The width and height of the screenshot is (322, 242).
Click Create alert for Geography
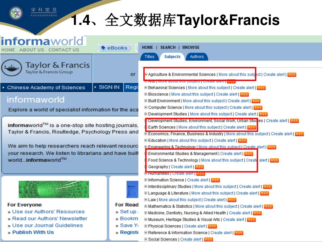tap(181, 167)
